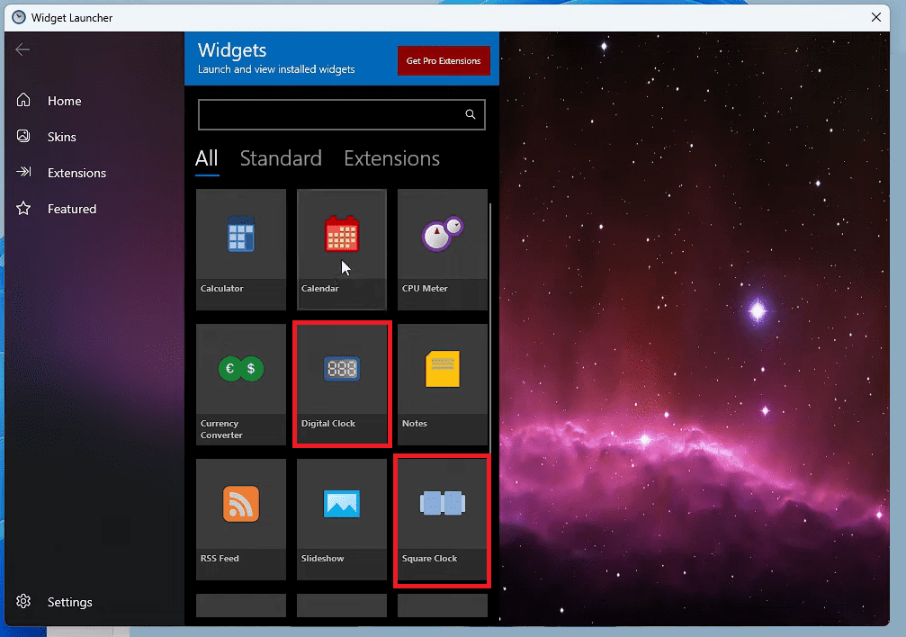Select the All widgets tab

[207, 158]
